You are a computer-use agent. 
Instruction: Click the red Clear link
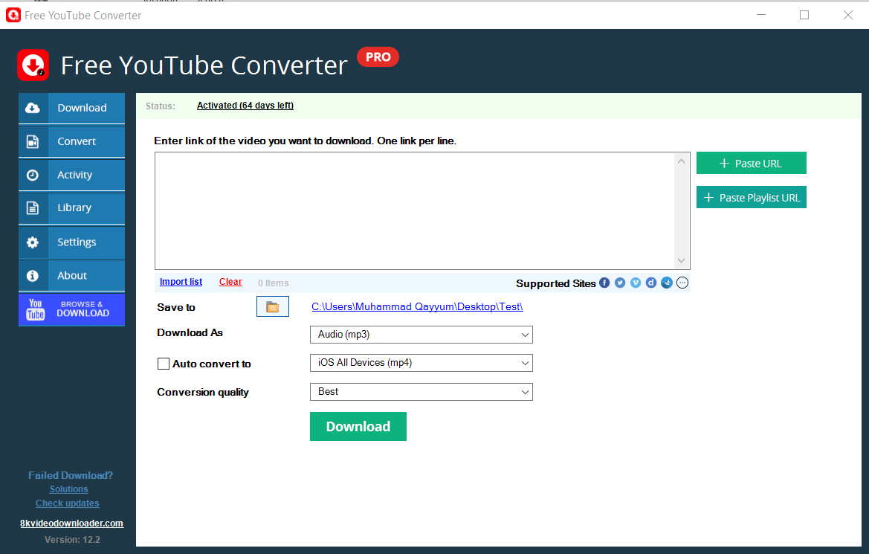(230, 282)
